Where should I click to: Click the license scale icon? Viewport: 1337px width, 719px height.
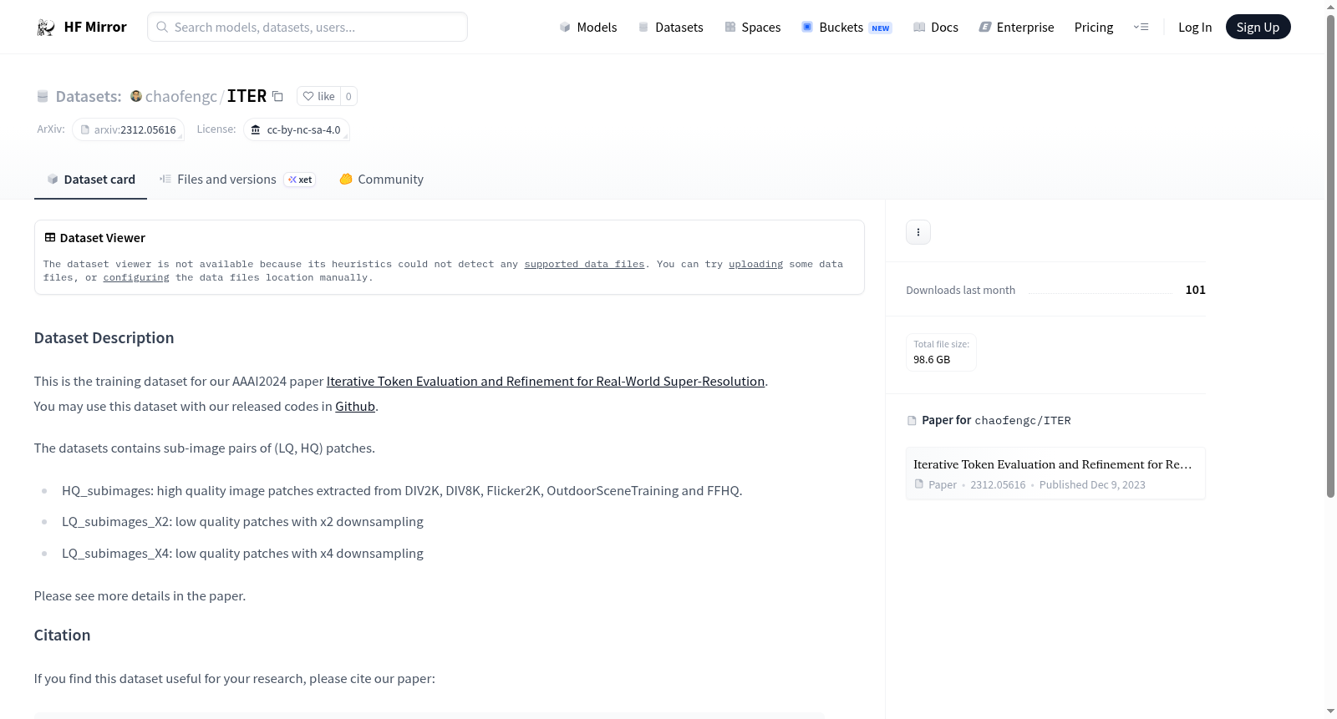(256, 129)
